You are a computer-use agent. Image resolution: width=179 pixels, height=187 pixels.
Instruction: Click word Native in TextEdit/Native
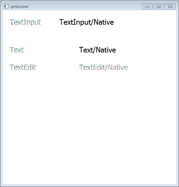118,67
